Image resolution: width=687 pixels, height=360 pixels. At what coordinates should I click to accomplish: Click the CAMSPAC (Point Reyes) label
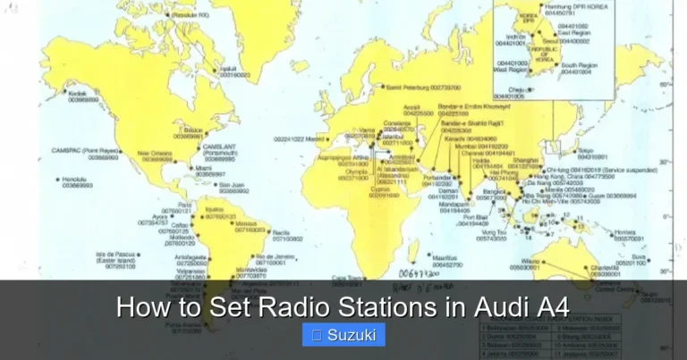pyautogui.click(x=86, y=154)
